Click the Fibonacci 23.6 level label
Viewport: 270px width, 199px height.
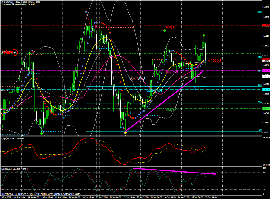tap(260, 102)
